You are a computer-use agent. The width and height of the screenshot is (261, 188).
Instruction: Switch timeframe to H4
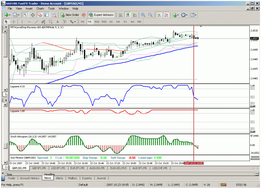(118, 22)
